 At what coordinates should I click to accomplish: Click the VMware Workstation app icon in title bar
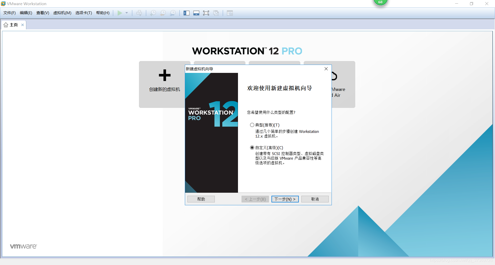pyautogui.click(x=3, y=4)
